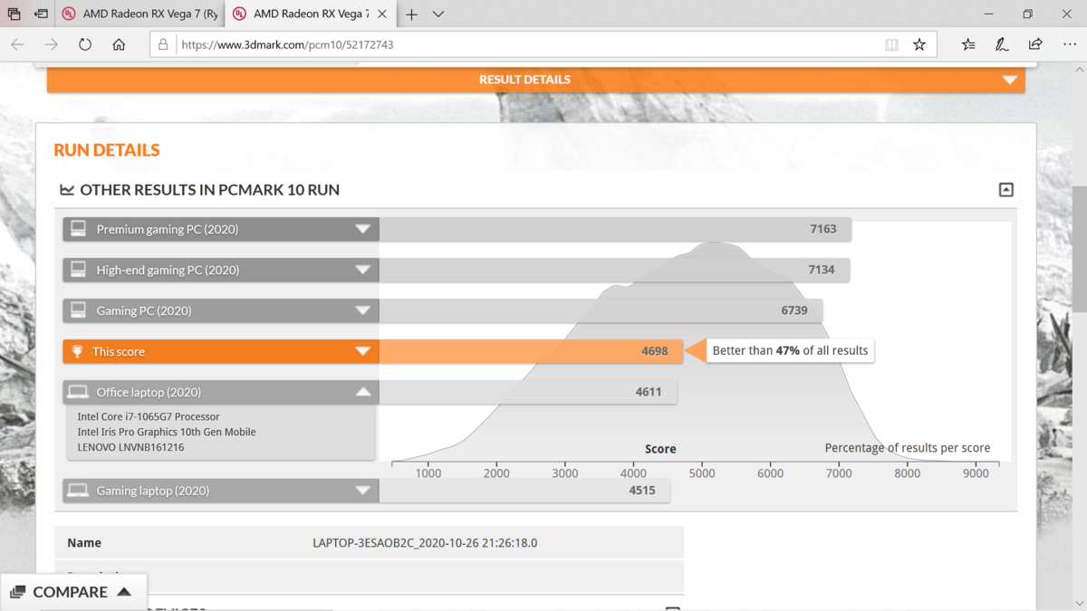The image size is (1087, 611).
Task: Click the Office laptop score 4611
Action: 649,392
